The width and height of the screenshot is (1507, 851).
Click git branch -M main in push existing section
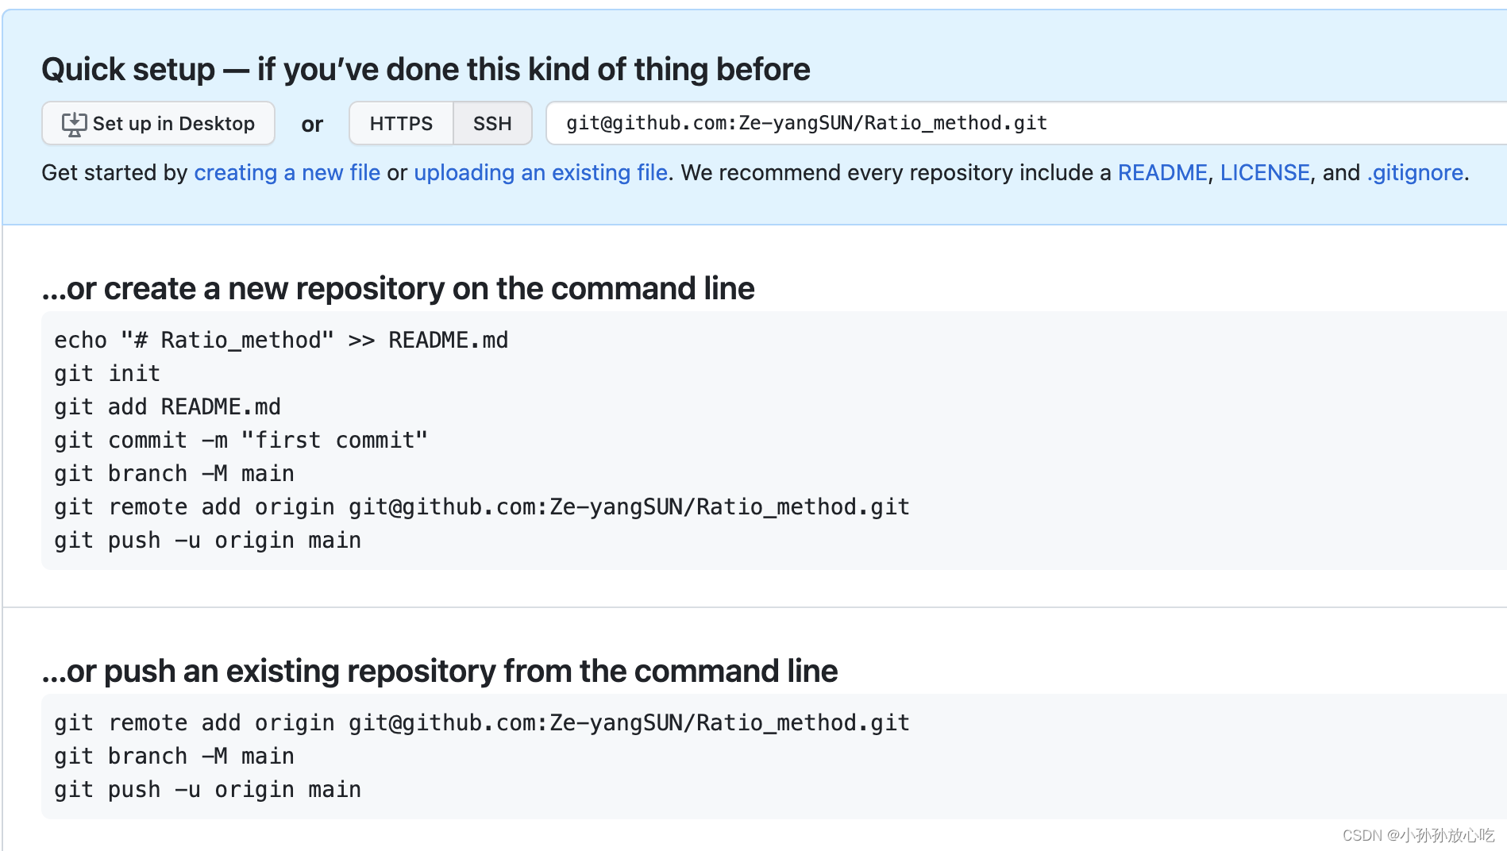[x=174, y=756]
